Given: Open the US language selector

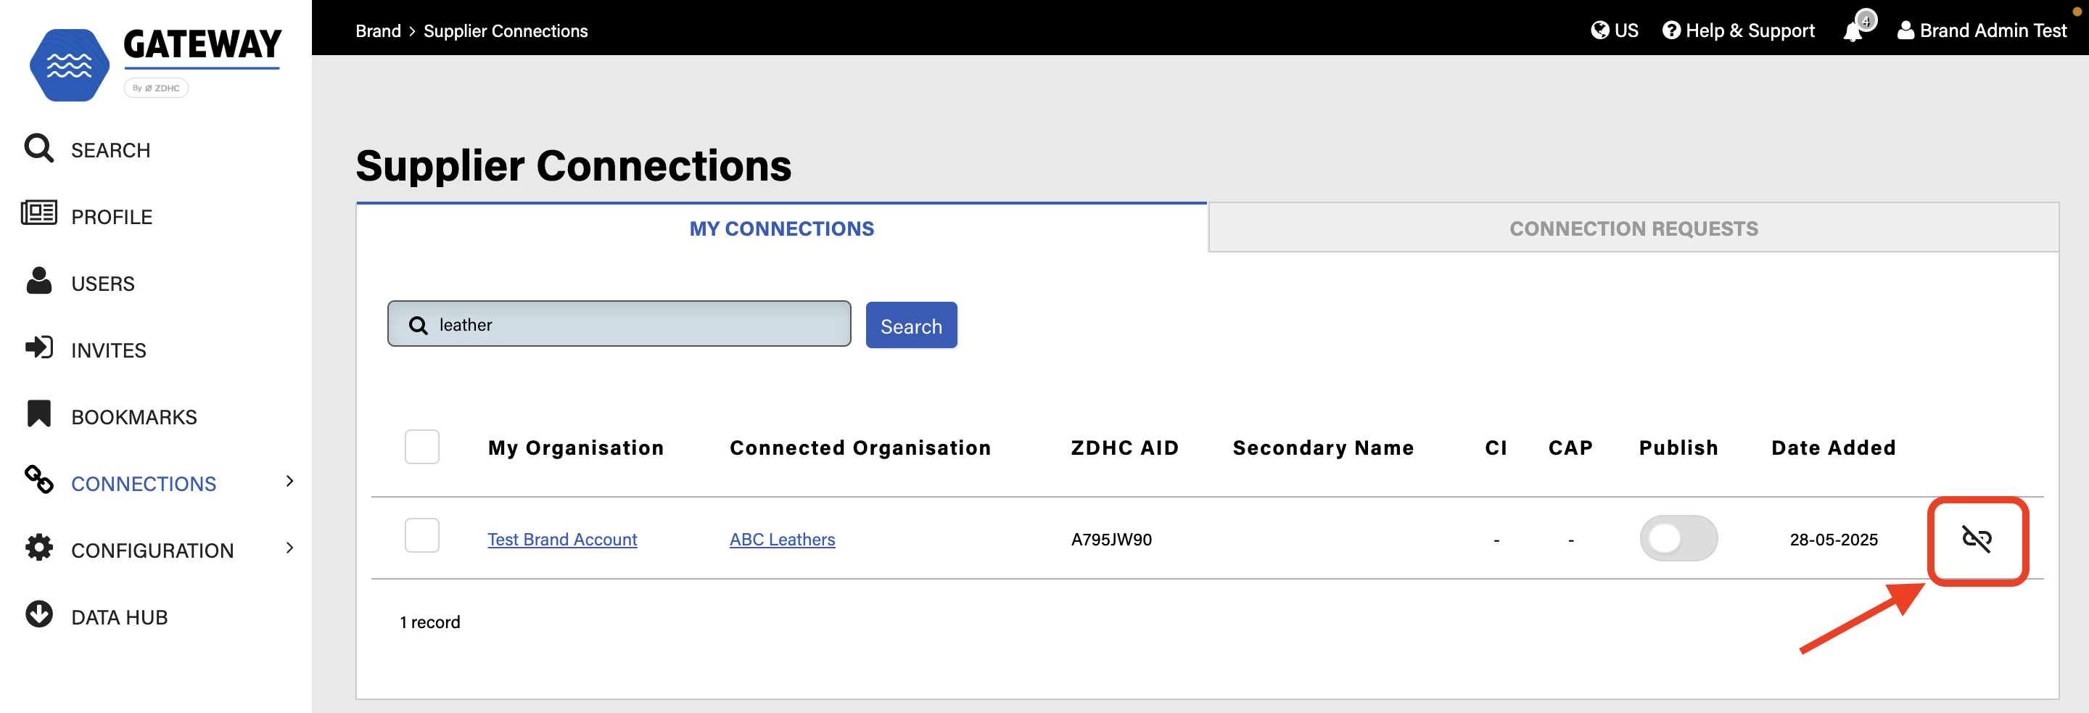Looking at the screenshot, I should (1615, 30).
